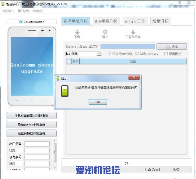Image resolution: width=196 pixels, height=179 pixels.
Task: Click the 位置 column header
Action: pyautogui.click(x=133, y=61)
